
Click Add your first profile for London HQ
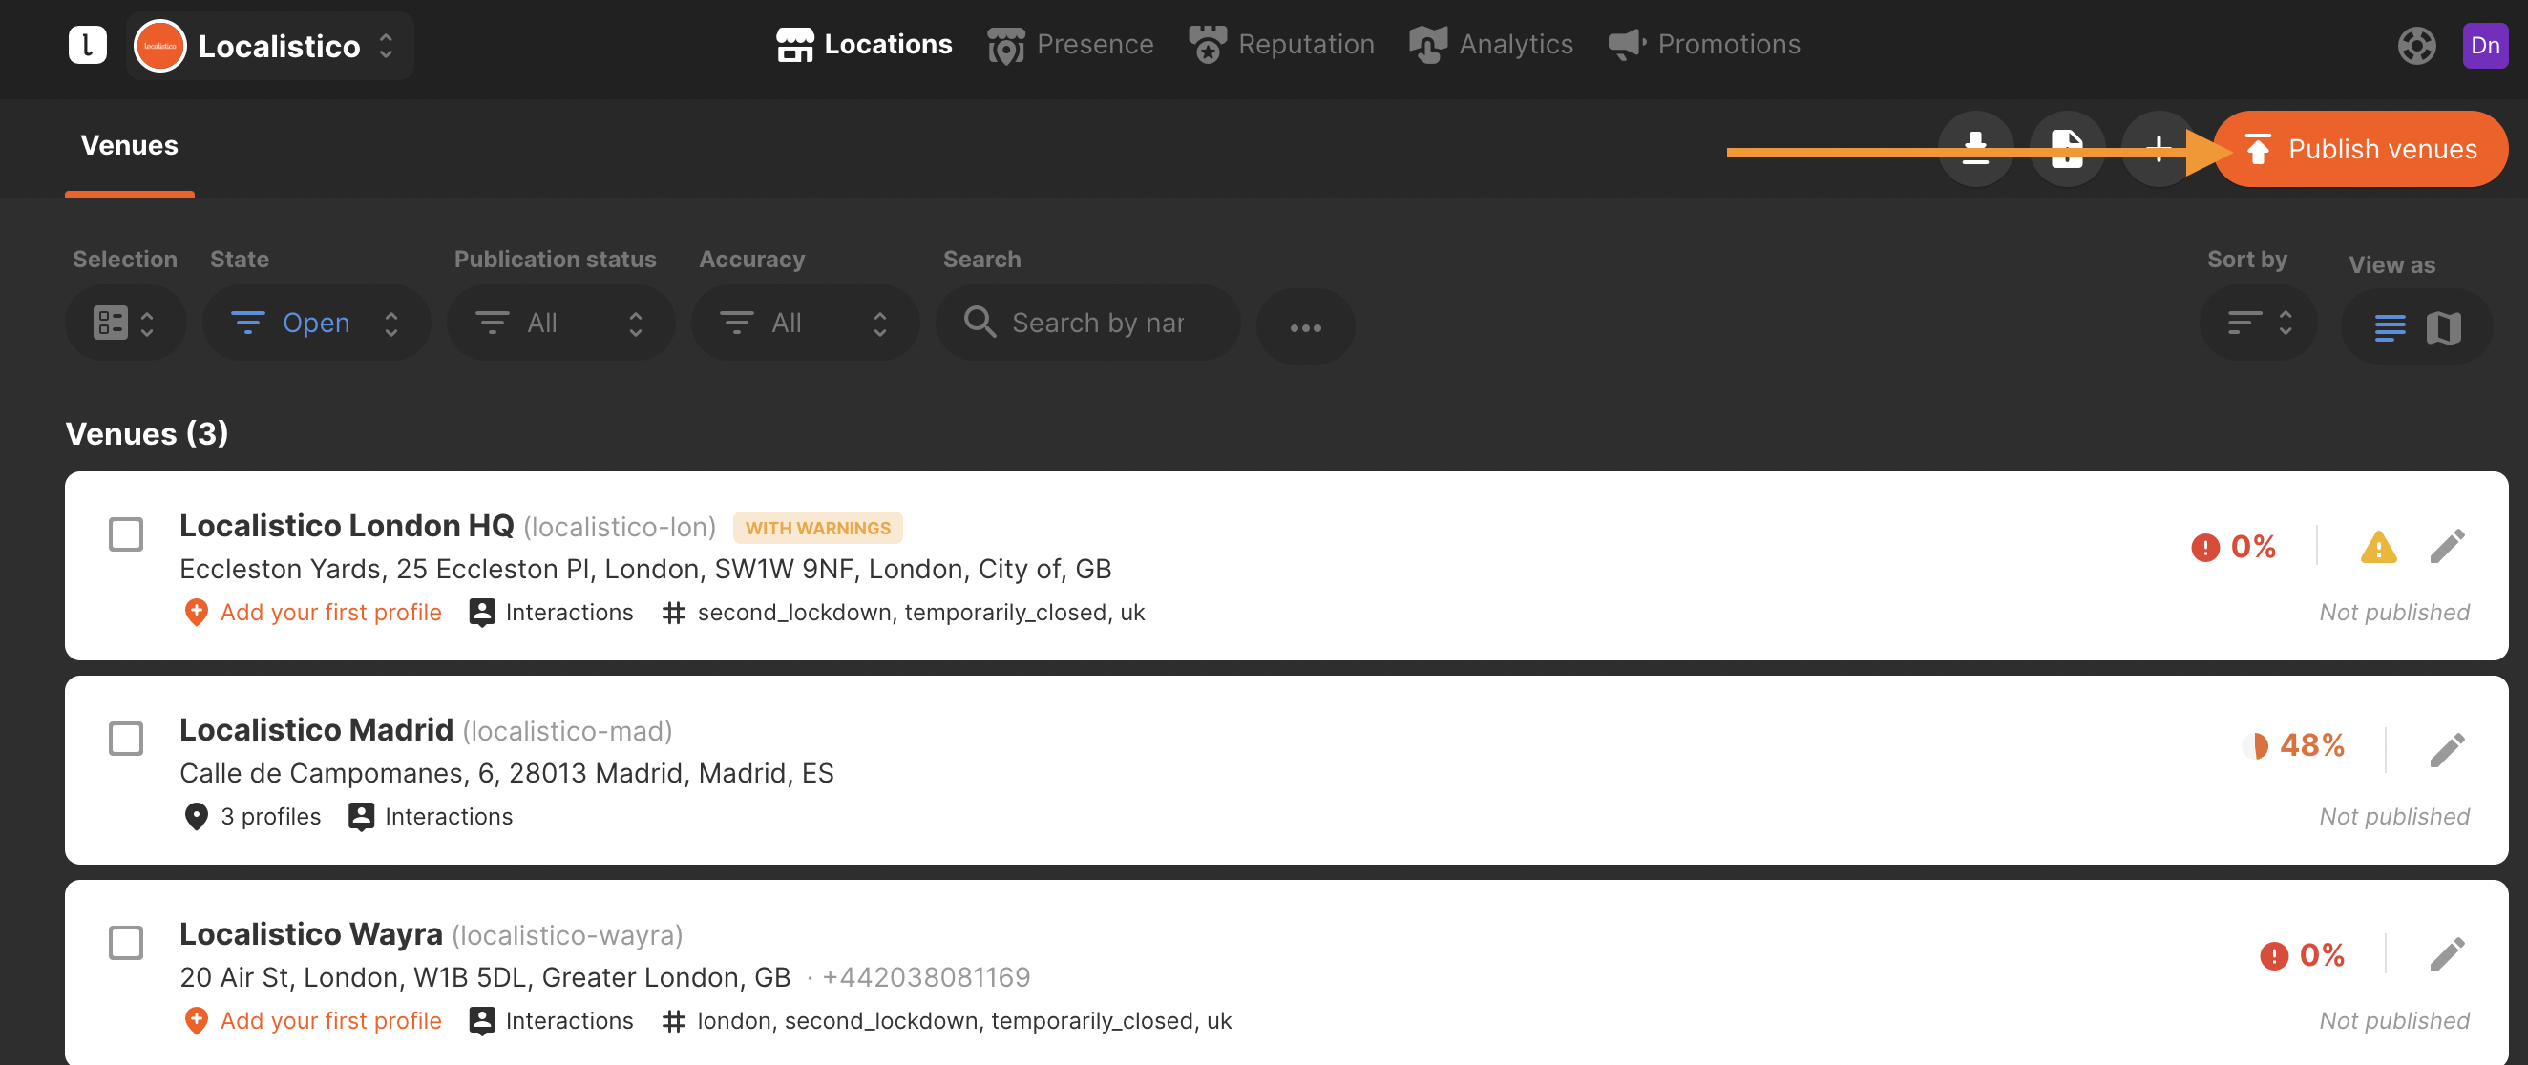point(312,612)
